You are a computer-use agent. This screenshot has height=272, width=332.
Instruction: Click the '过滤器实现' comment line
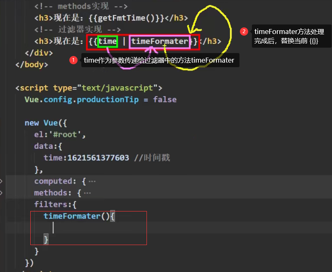pos(78,29)
